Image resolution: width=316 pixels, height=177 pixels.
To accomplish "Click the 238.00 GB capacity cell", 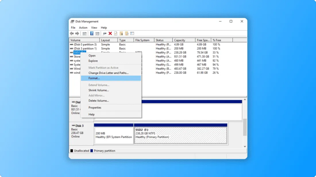I will pos(180,73).
